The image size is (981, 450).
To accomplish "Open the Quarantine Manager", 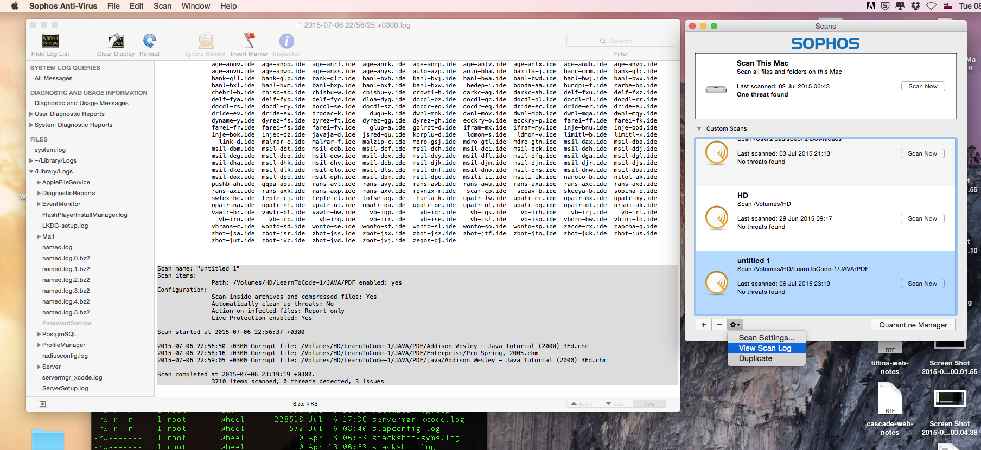I will coord(913,325).
